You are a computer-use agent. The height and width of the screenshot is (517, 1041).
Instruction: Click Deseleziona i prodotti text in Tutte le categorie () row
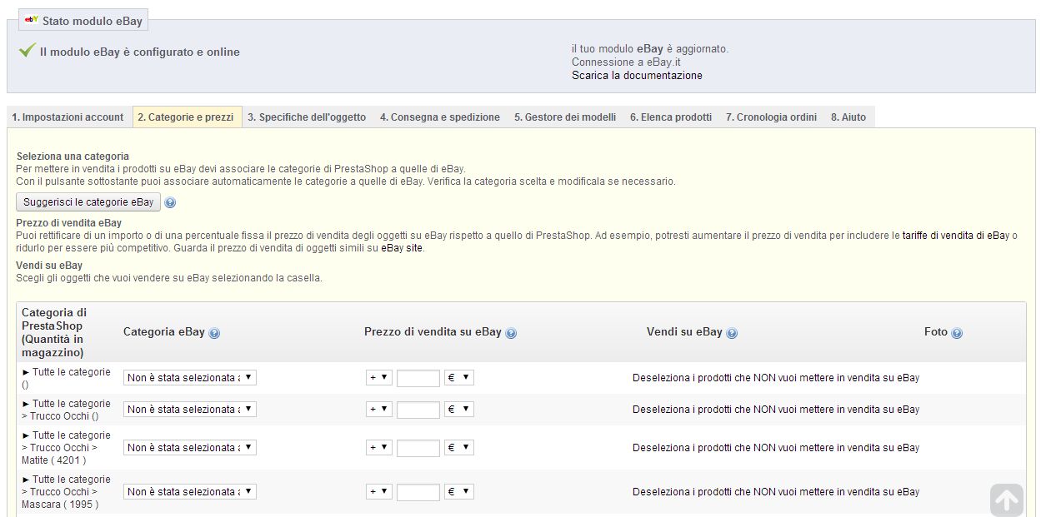[776, 378]
